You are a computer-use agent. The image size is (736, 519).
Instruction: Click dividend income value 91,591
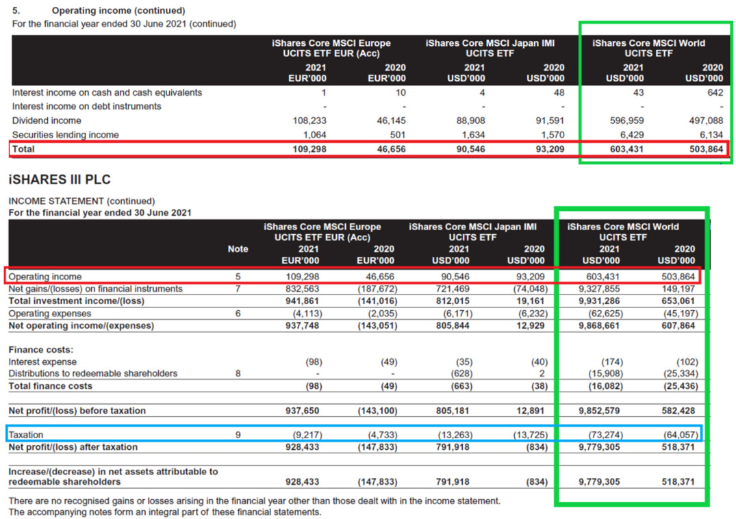550,121
